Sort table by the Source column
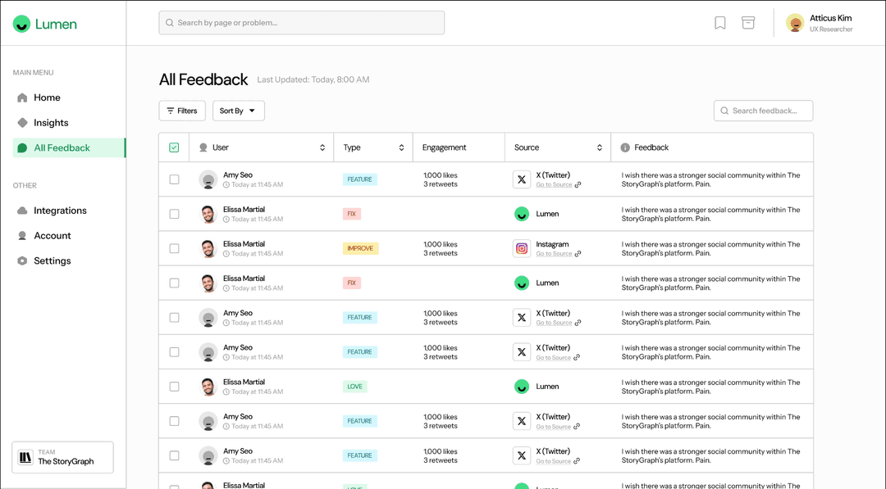This screenshot has height=489, width=886. point(600,147)
